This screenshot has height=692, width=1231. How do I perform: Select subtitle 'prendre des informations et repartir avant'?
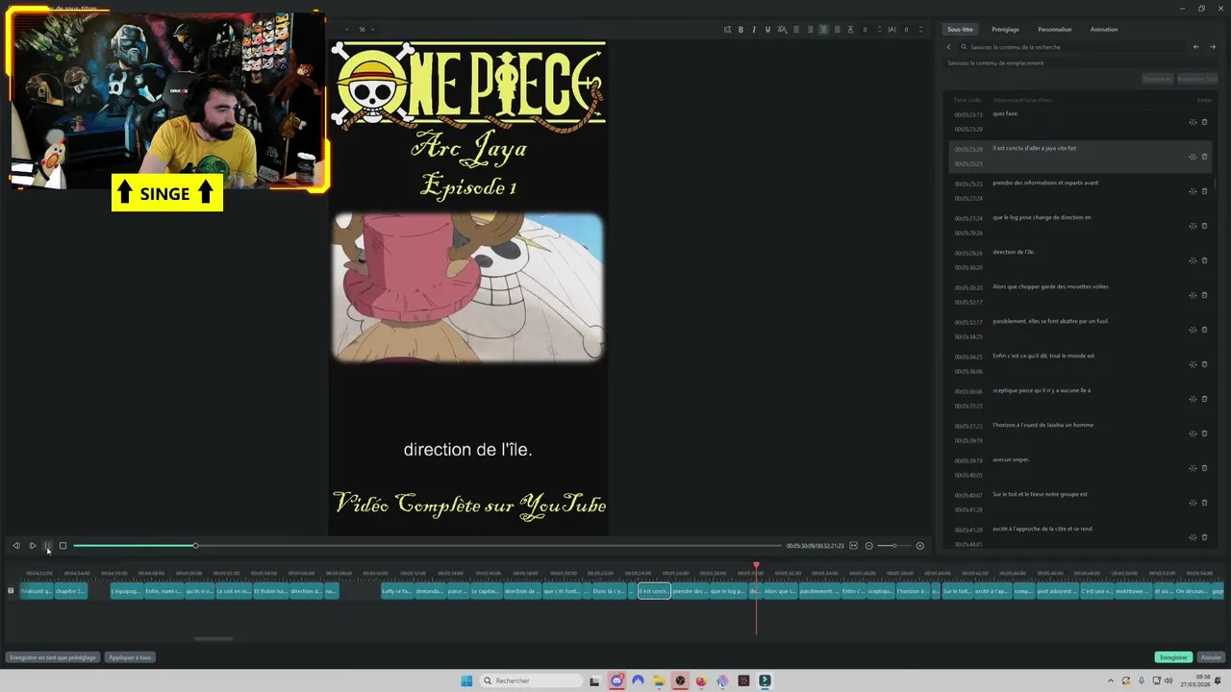tap(1080, 190)
